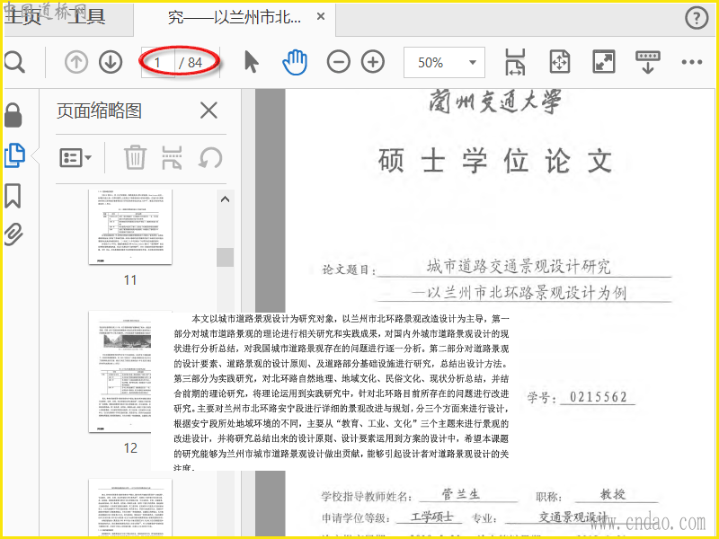719x539 pixels.
Task: Click the lock security panel icon
Action: 13,115
